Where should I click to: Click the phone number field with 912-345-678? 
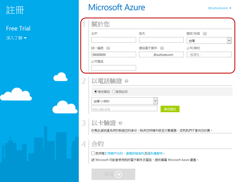[x=124, y=108]
